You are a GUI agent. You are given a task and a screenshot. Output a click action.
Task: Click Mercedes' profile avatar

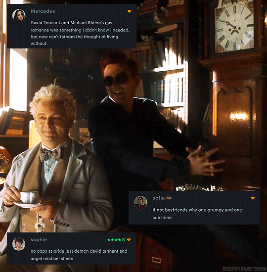pyautogui.click(x=19, y=16)
